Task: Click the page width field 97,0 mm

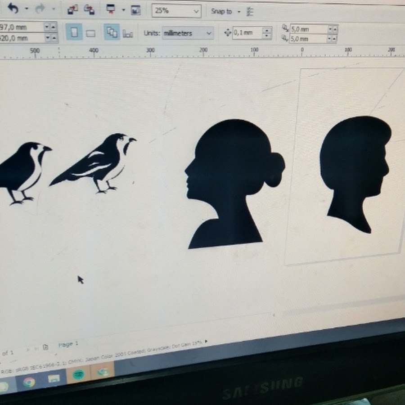Action: (x=22, y=27)
